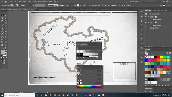Screen dimensions: 172x97
Task: Open the Symbols panel icon in dock
Action: pos(142,20)
